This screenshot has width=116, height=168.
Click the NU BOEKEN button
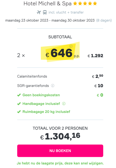tap(60, 151)
